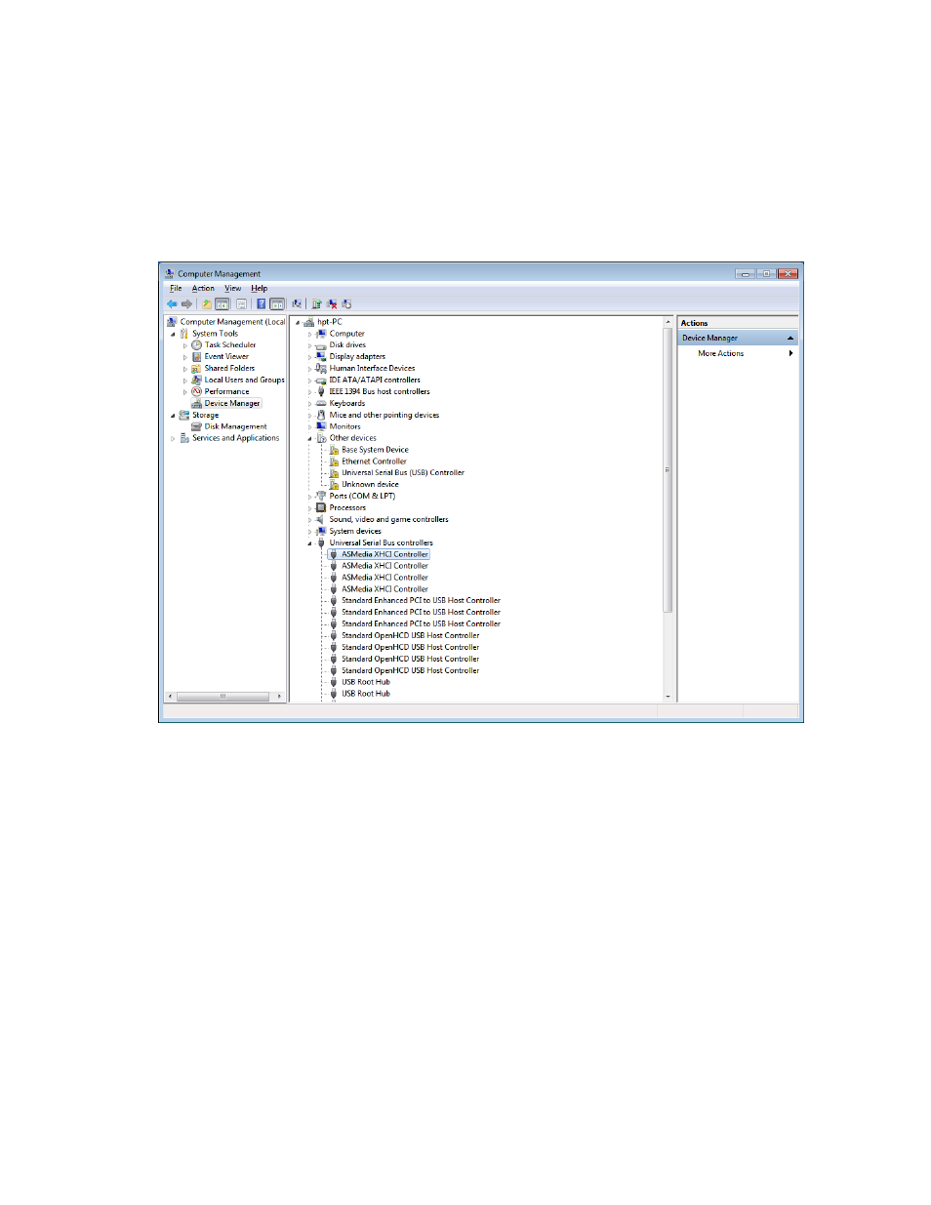Screen dimensions: 931x1205
Task: Select the Local Users and Groups icon
Action: [x=196, y=381]
